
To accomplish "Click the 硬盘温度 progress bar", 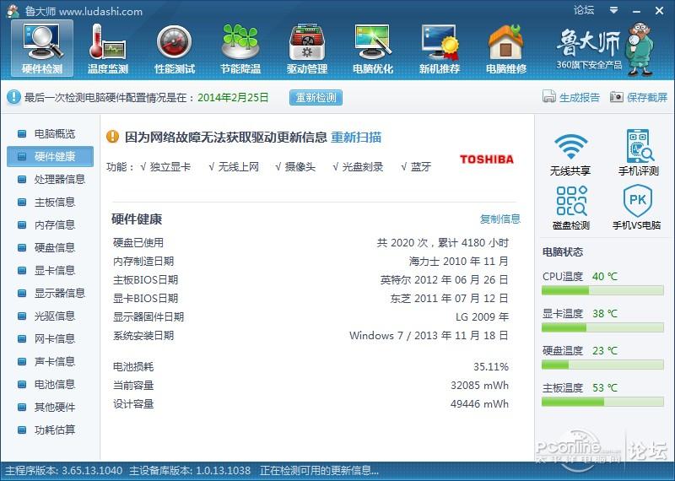I will [602, 365].
